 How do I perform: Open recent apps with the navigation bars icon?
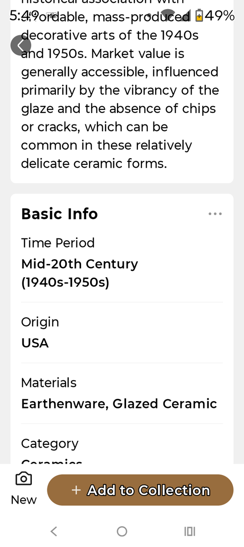189,531
